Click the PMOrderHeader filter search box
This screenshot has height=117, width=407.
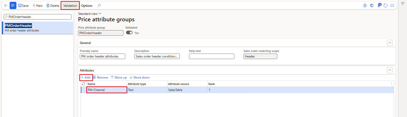tap(37, 17)
